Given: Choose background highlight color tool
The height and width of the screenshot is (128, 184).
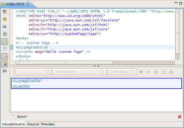Looking at the screenshot, I should click(x=164, y=72).
